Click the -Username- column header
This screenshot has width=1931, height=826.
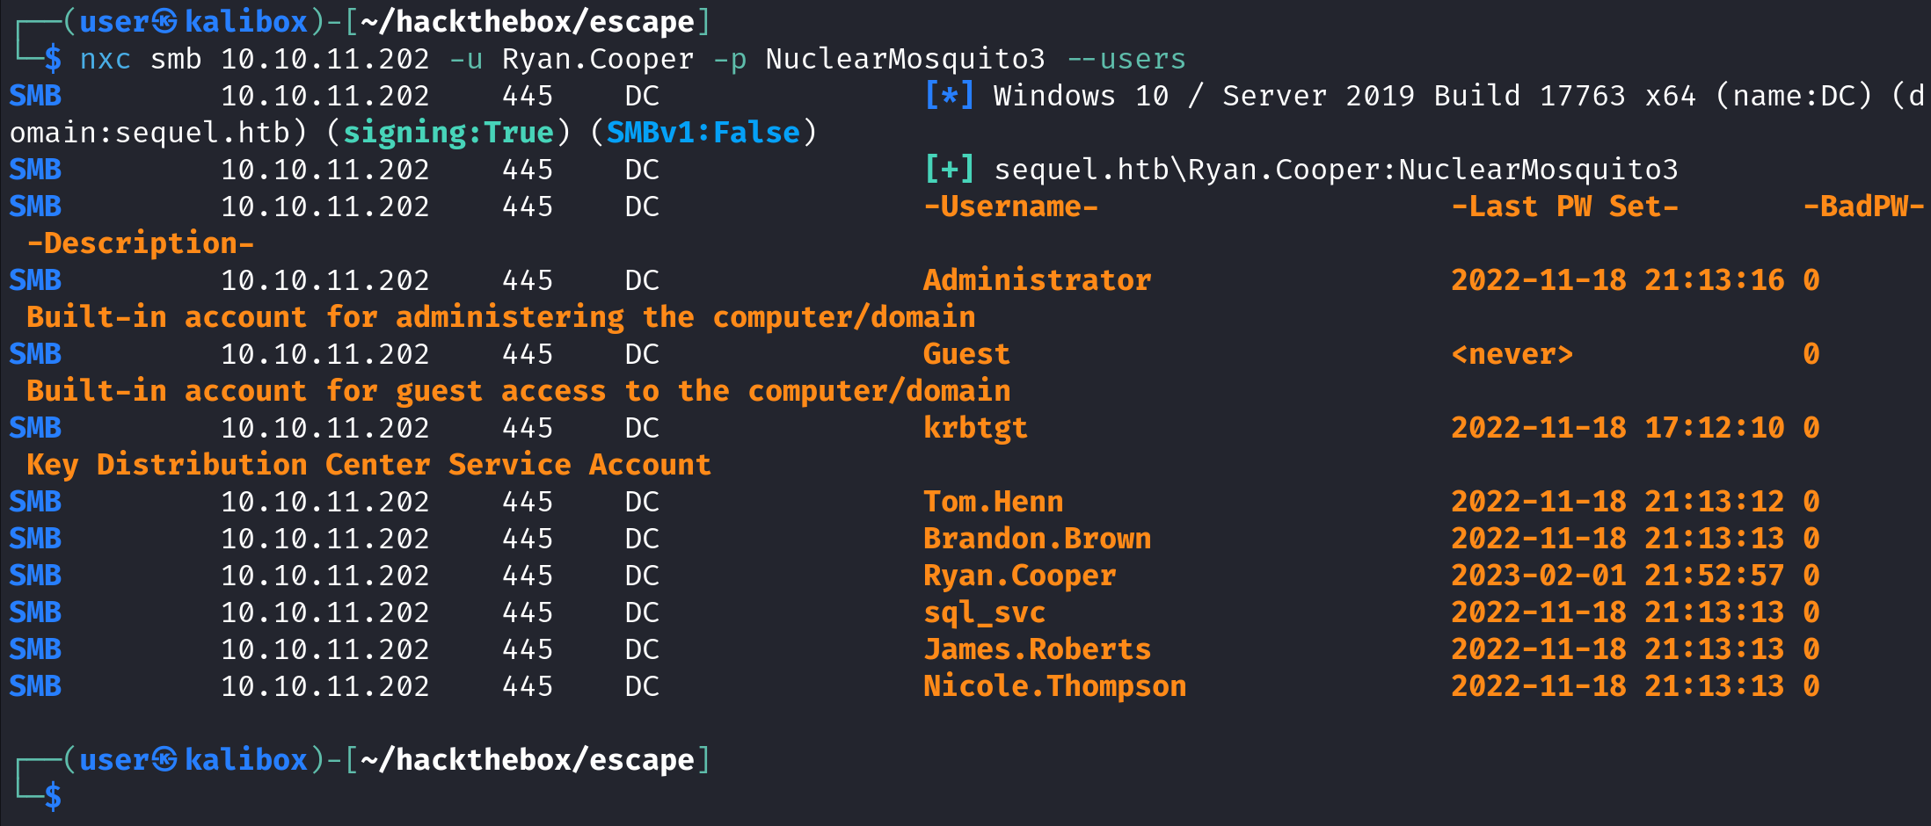pos(1010,206)
